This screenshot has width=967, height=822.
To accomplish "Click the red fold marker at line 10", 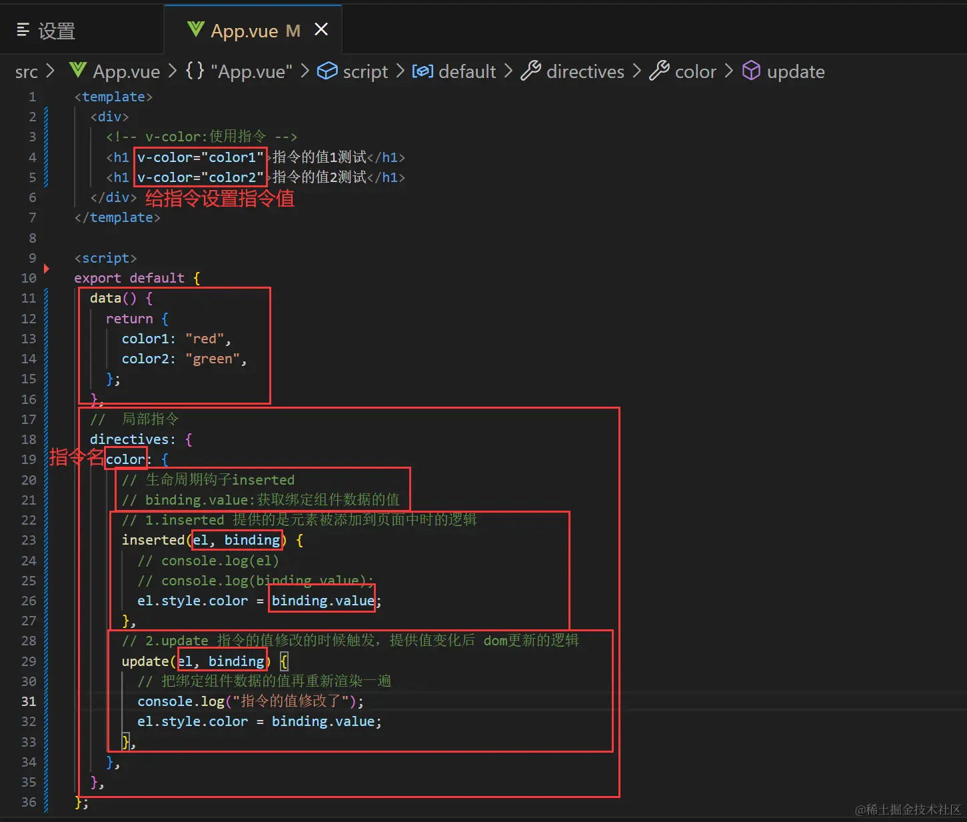I will pyautogui.click(x=47, y=269).
